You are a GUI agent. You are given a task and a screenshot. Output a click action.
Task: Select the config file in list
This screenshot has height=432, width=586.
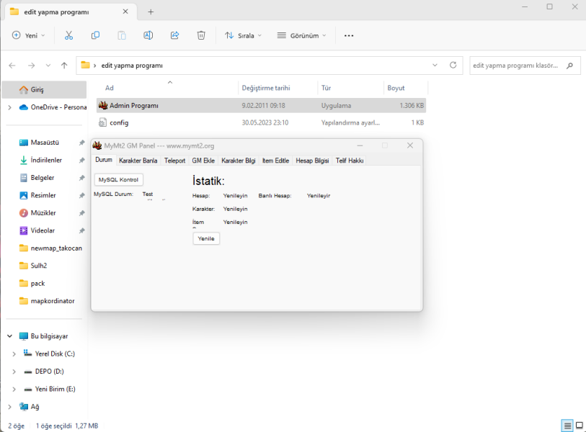[119, 122]
